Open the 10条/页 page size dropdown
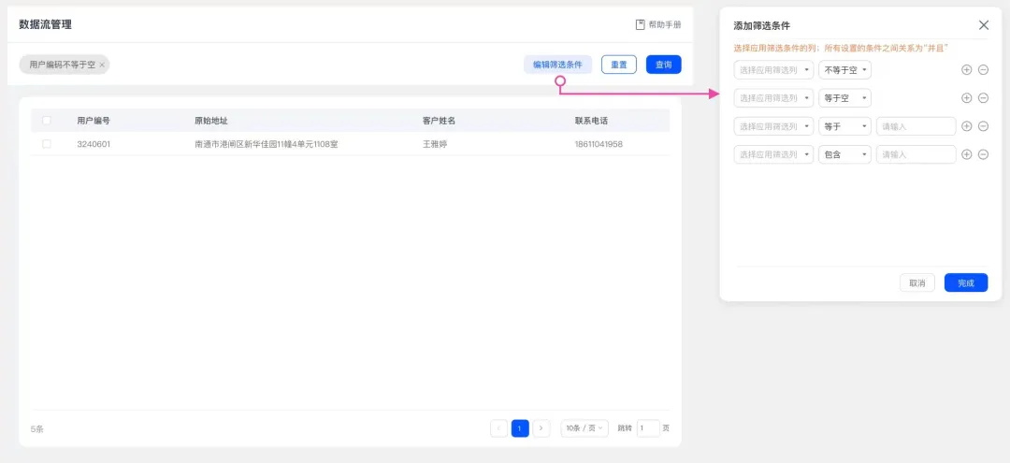Image resolution: width=1010 pixels, height=463 pixels. point(584,428)
